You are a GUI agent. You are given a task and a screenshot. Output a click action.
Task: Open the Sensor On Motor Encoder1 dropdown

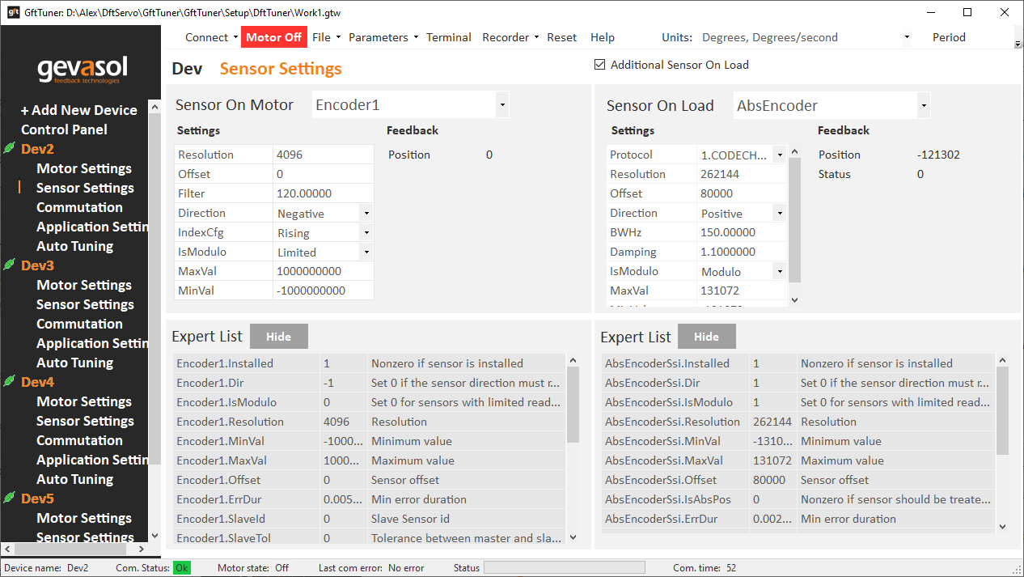coord(502,105)
